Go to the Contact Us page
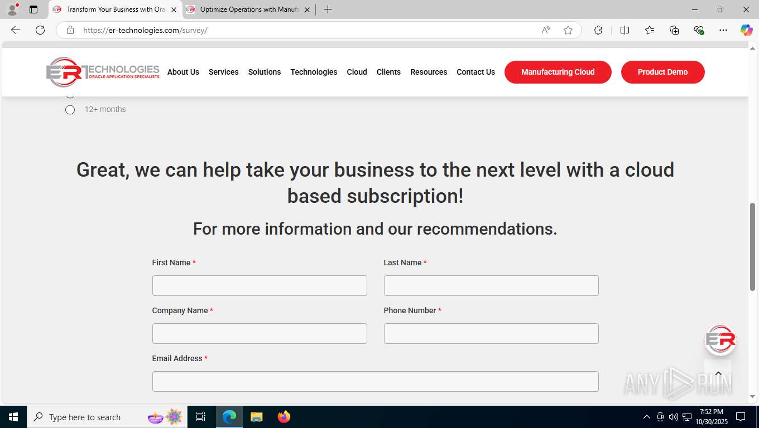This screenshot has width=759, height=428. 475,72
